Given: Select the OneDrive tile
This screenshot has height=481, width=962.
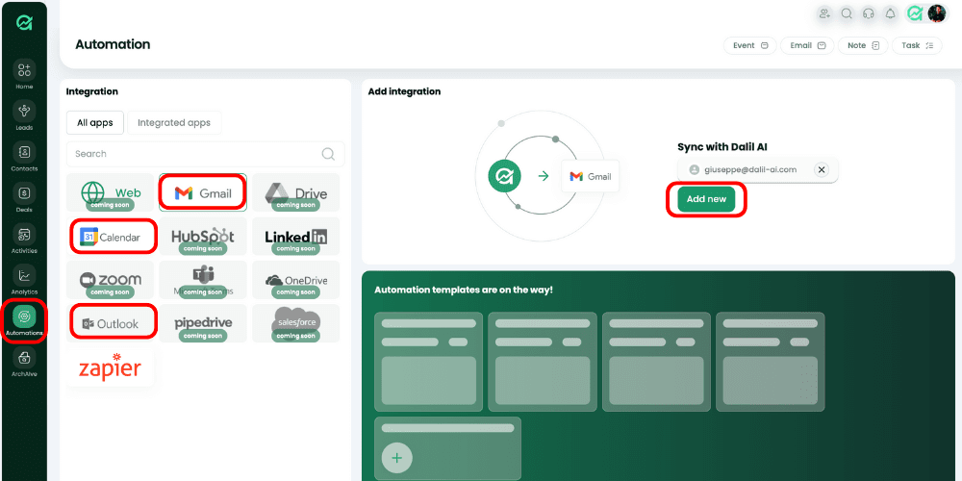Looking at the screenshot, I should point(295,280).
